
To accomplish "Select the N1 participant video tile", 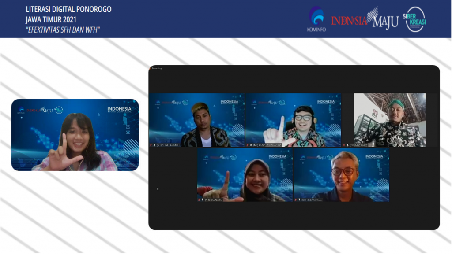I will point(196,120).
